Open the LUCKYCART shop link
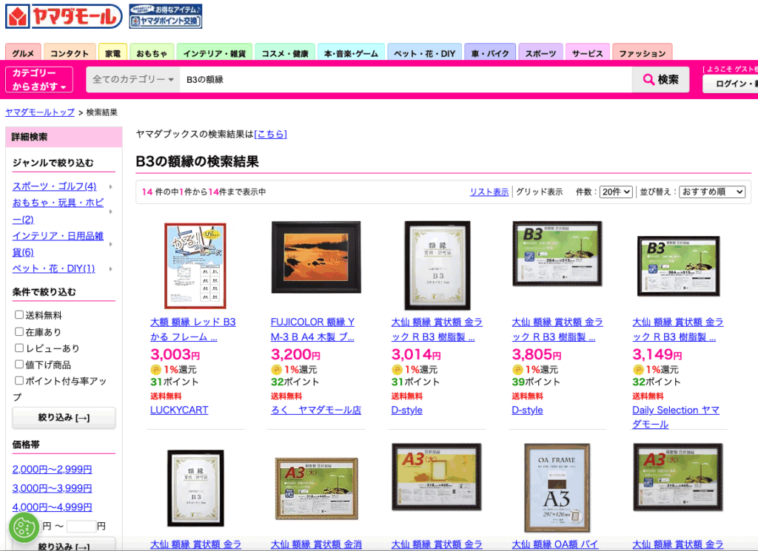Image resolution: width=758 pixels, height=551 pixels. pyautogui.click(x=179, y=410)
